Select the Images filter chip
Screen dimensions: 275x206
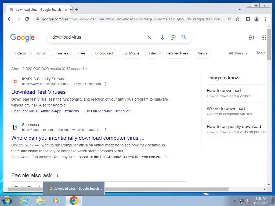coord(62,53)
